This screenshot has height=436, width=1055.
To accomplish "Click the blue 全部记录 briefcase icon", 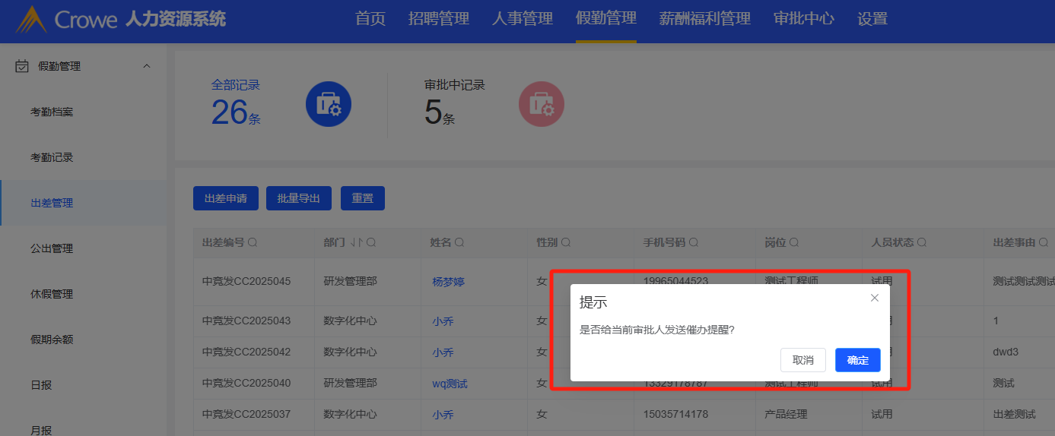I will coord(329,105).
